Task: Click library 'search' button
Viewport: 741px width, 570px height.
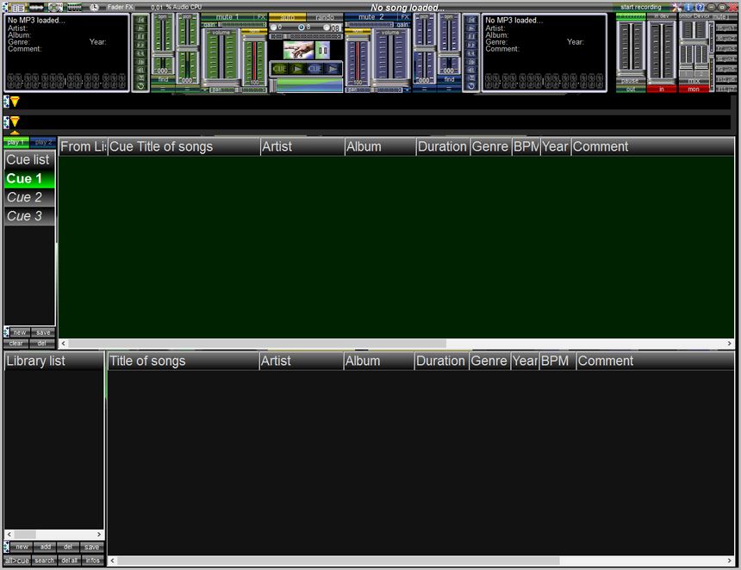Action: 45,561
